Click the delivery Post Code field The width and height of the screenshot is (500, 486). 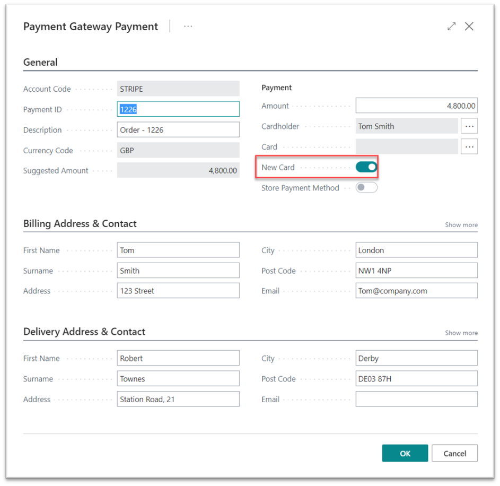[416, 378]
